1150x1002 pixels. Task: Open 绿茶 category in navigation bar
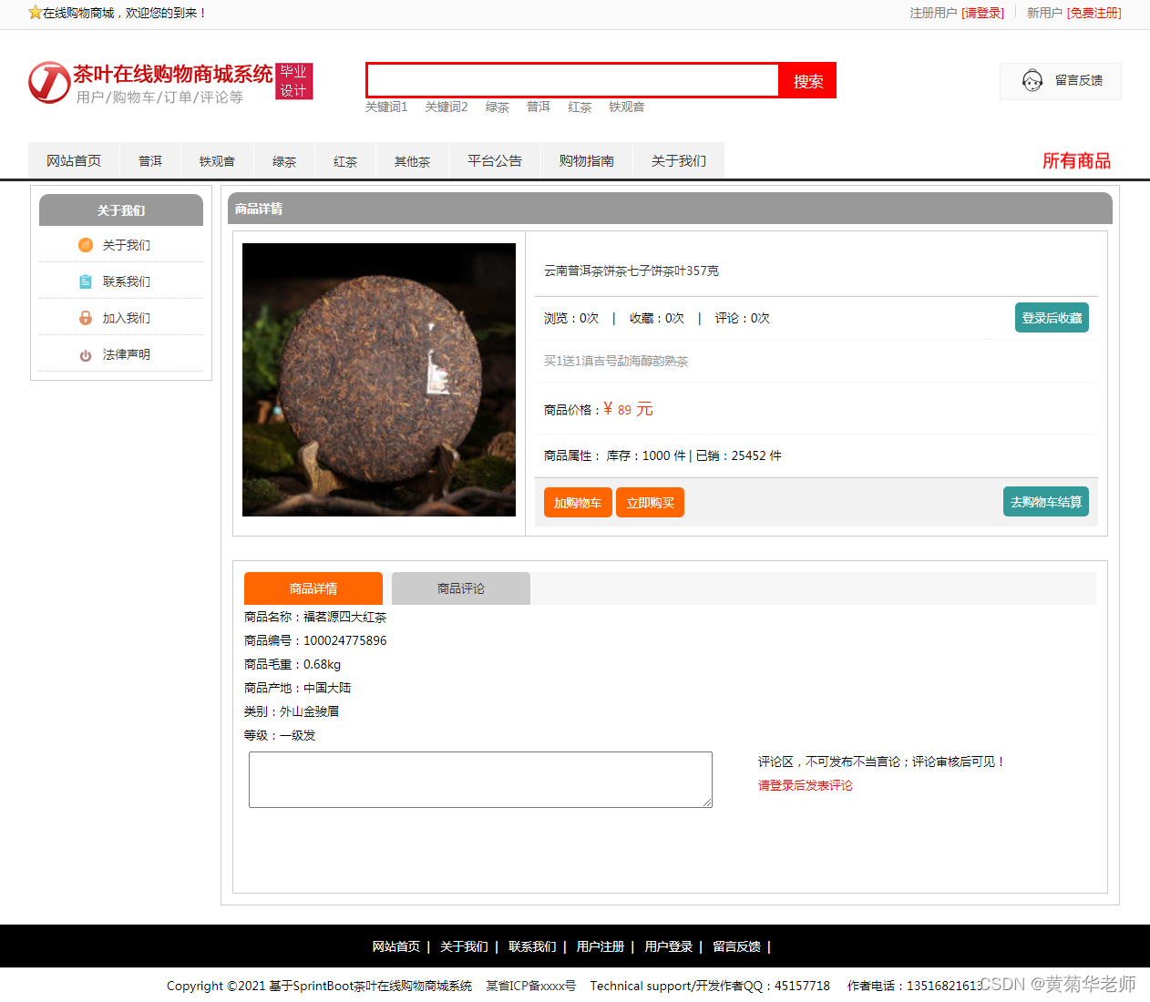pyautogui.click(x=284, y=161)
